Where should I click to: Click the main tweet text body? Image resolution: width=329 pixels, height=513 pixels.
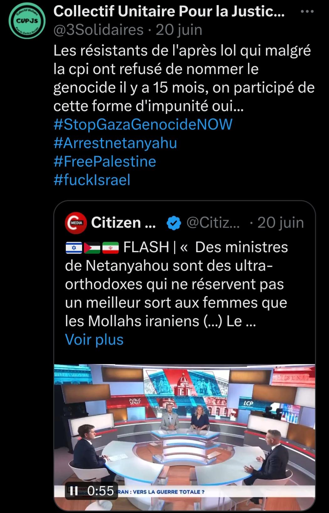pos(184,78)
